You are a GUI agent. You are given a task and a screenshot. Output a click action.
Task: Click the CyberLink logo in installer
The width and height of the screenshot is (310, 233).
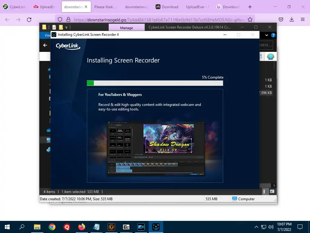coord(68,46)
